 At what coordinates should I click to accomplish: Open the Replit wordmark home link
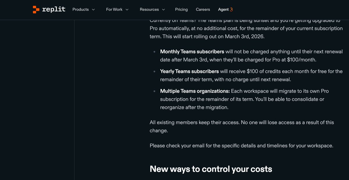[54, 9]
